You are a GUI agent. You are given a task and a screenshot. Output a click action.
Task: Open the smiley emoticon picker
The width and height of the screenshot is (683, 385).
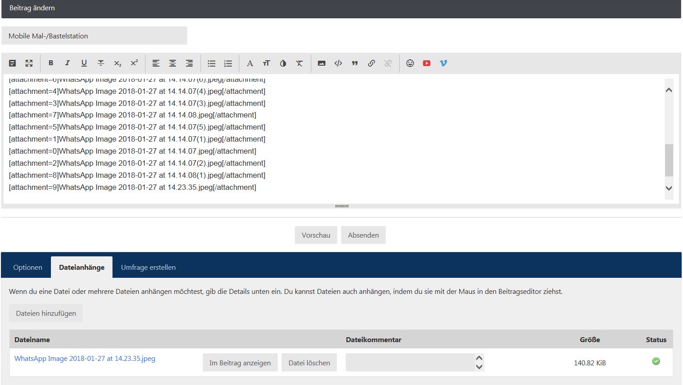[410, 63]
